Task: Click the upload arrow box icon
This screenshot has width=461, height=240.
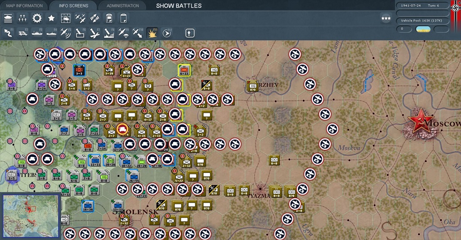Action: tap(189, 33)
